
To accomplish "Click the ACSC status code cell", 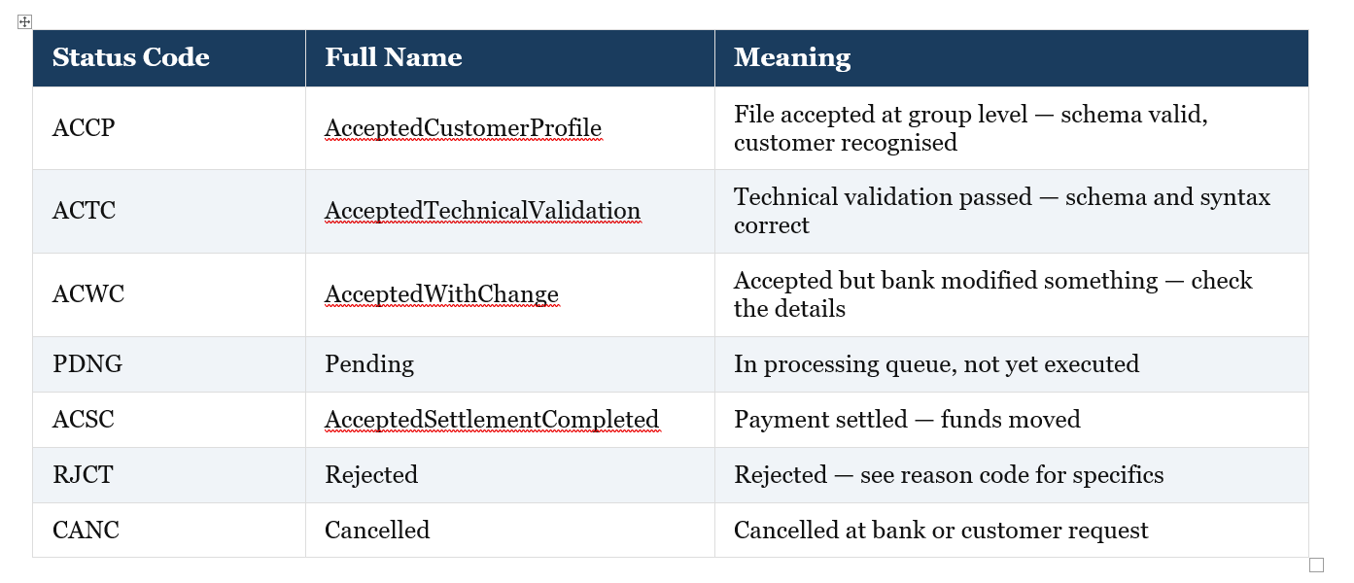I will pos(169,420).
